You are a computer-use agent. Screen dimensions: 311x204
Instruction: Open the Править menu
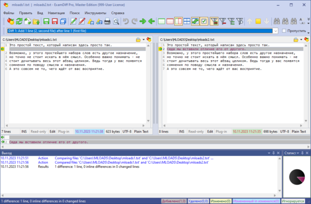tap(25, 13)
